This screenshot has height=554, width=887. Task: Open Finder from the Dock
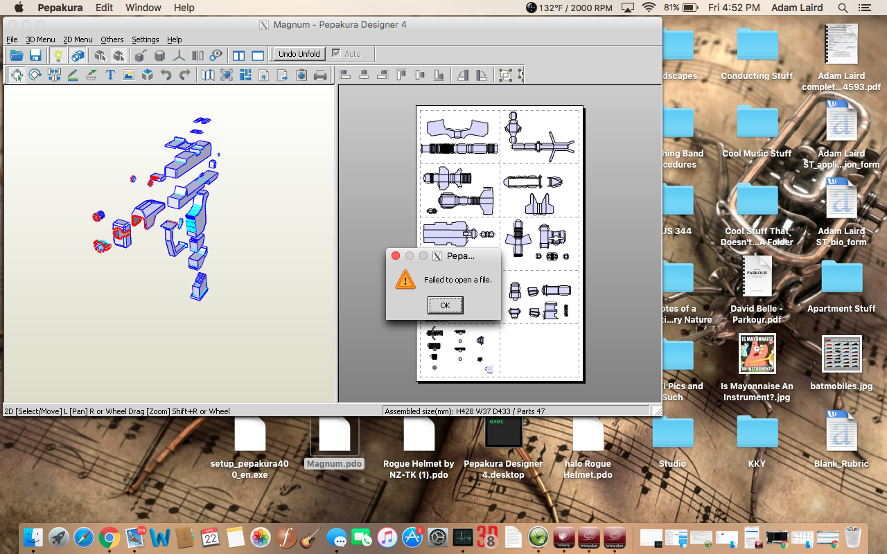coord(33,537)
